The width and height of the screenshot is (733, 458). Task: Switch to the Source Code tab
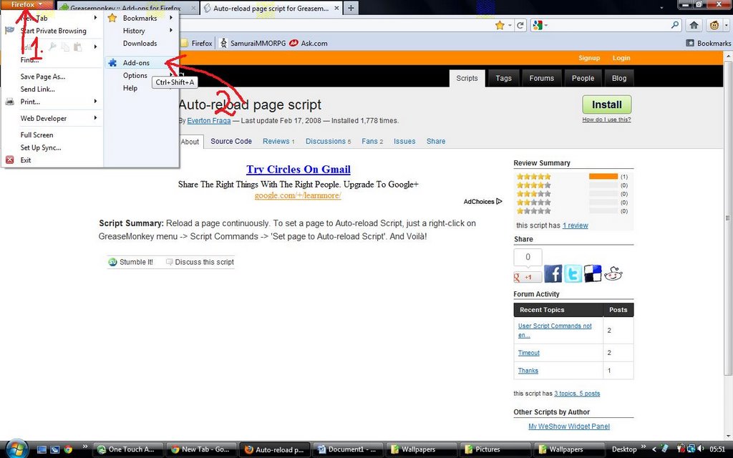(230, 141)
